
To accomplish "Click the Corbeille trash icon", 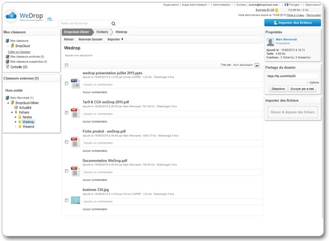I will [x=7, y=67].
